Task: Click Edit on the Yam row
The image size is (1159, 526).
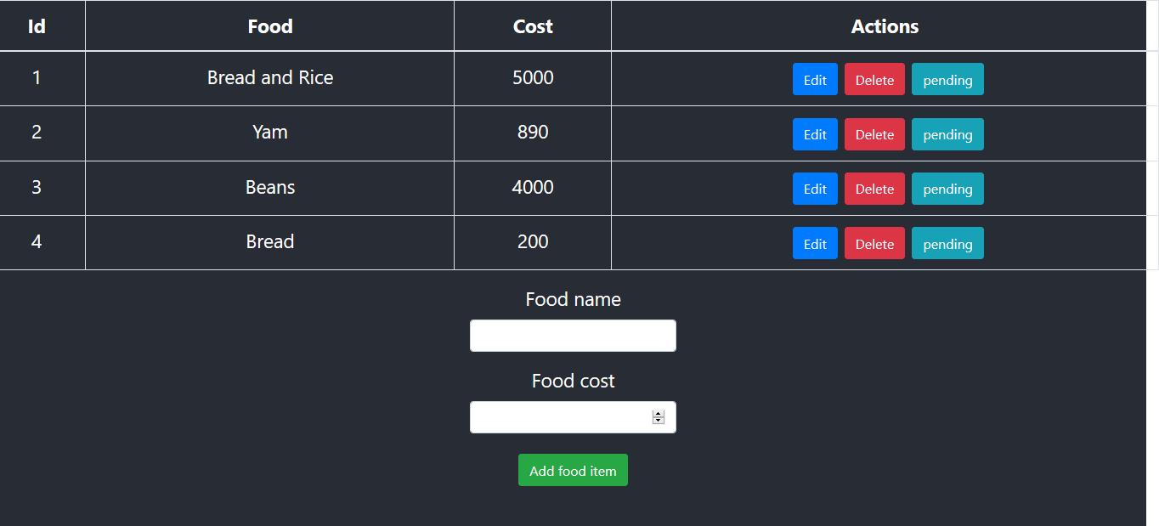Action: [x=814, y=134]
